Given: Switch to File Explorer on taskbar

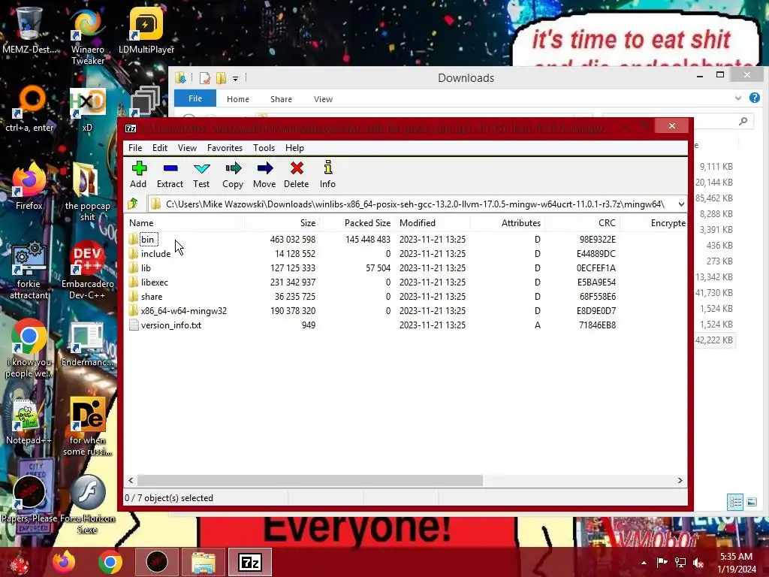Looking at the screenshot, I should 203,562.
